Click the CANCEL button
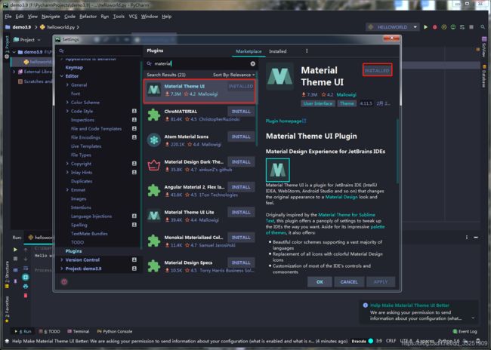Screen dimensions: 491x350 [x=349, y=282]
